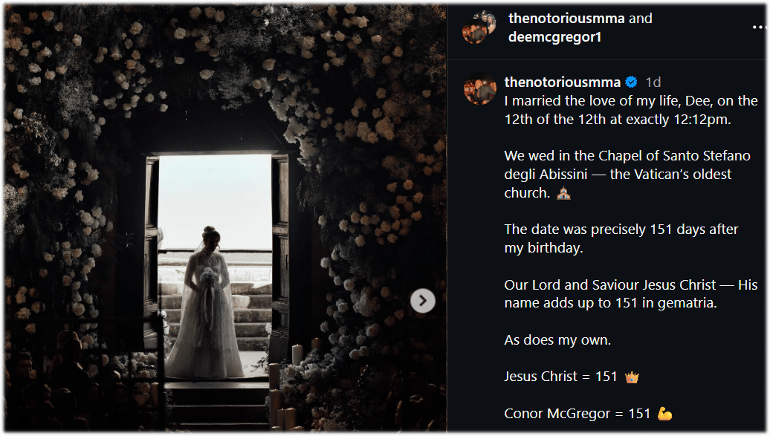Click the blue verified badge
Image resolution: width=770 pixels, height=436 pixels.
click(632, 82)
